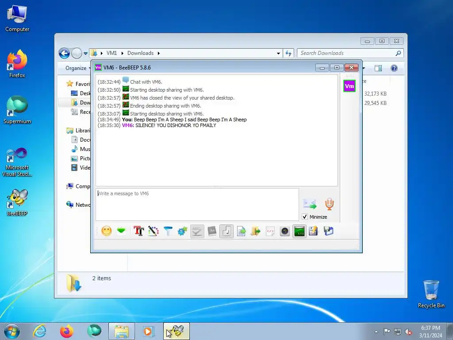Viewport: 453px width, 340px height.
Task: Click Downloads in the Explorer address bar
Action: tap(140, 53)
